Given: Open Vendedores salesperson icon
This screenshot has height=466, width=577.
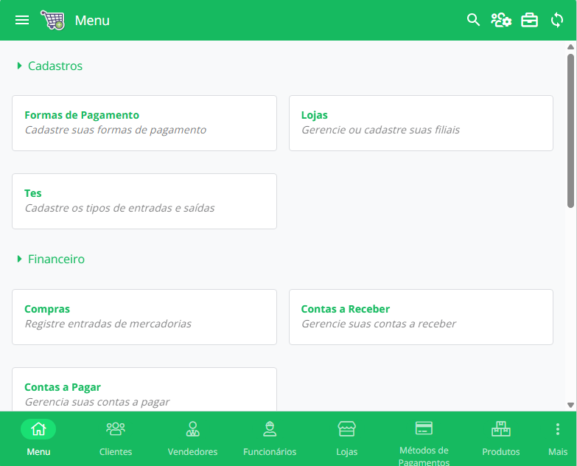Looking at the screenshot, I should 193,429.
